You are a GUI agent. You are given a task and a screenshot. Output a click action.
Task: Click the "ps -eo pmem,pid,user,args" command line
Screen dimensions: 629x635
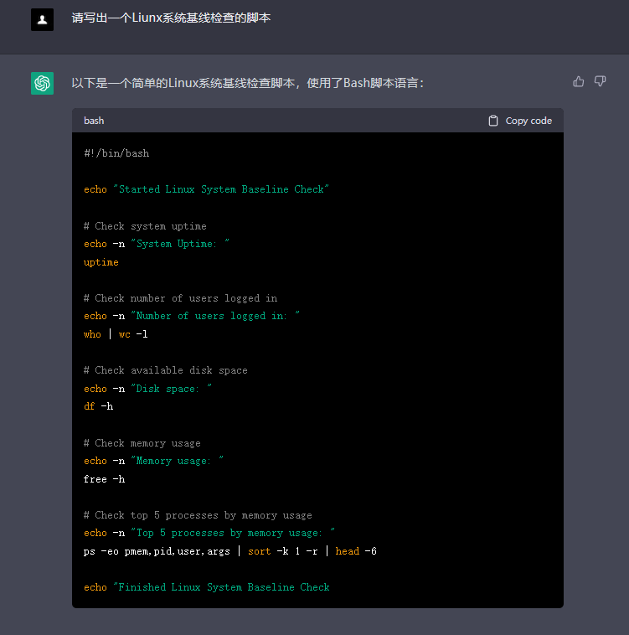[229, 551]
